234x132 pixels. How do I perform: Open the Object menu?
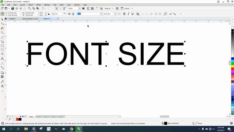click(x=30, y=5)
